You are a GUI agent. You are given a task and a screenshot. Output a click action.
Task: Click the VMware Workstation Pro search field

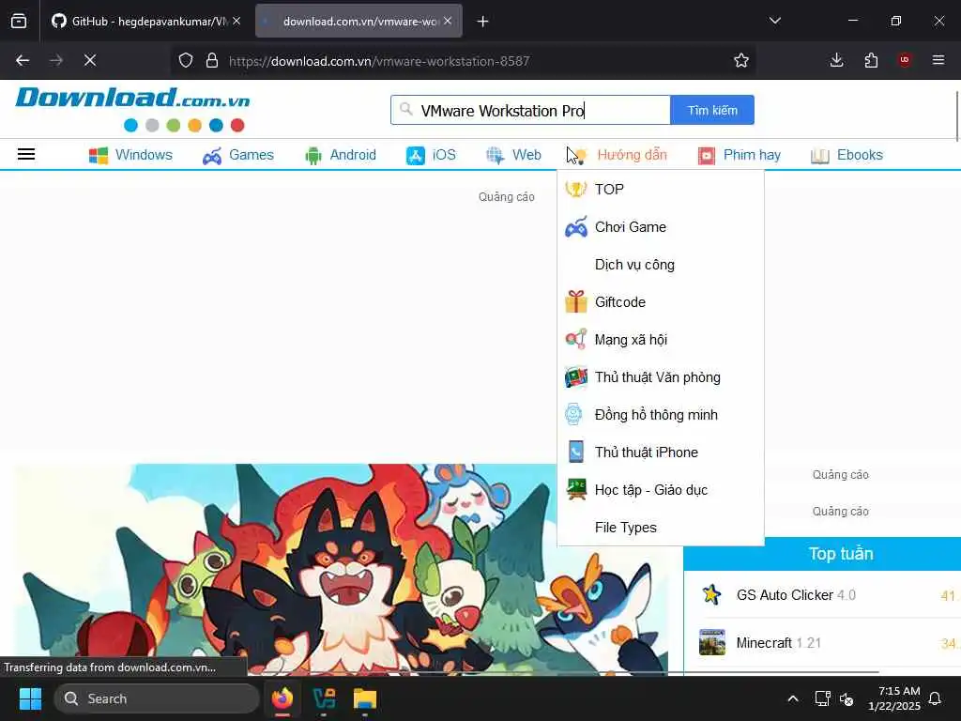pos(531,111)
